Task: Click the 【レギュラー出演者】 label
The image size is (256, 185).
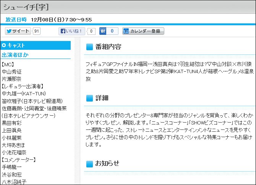Action: [x=23, y=86]
